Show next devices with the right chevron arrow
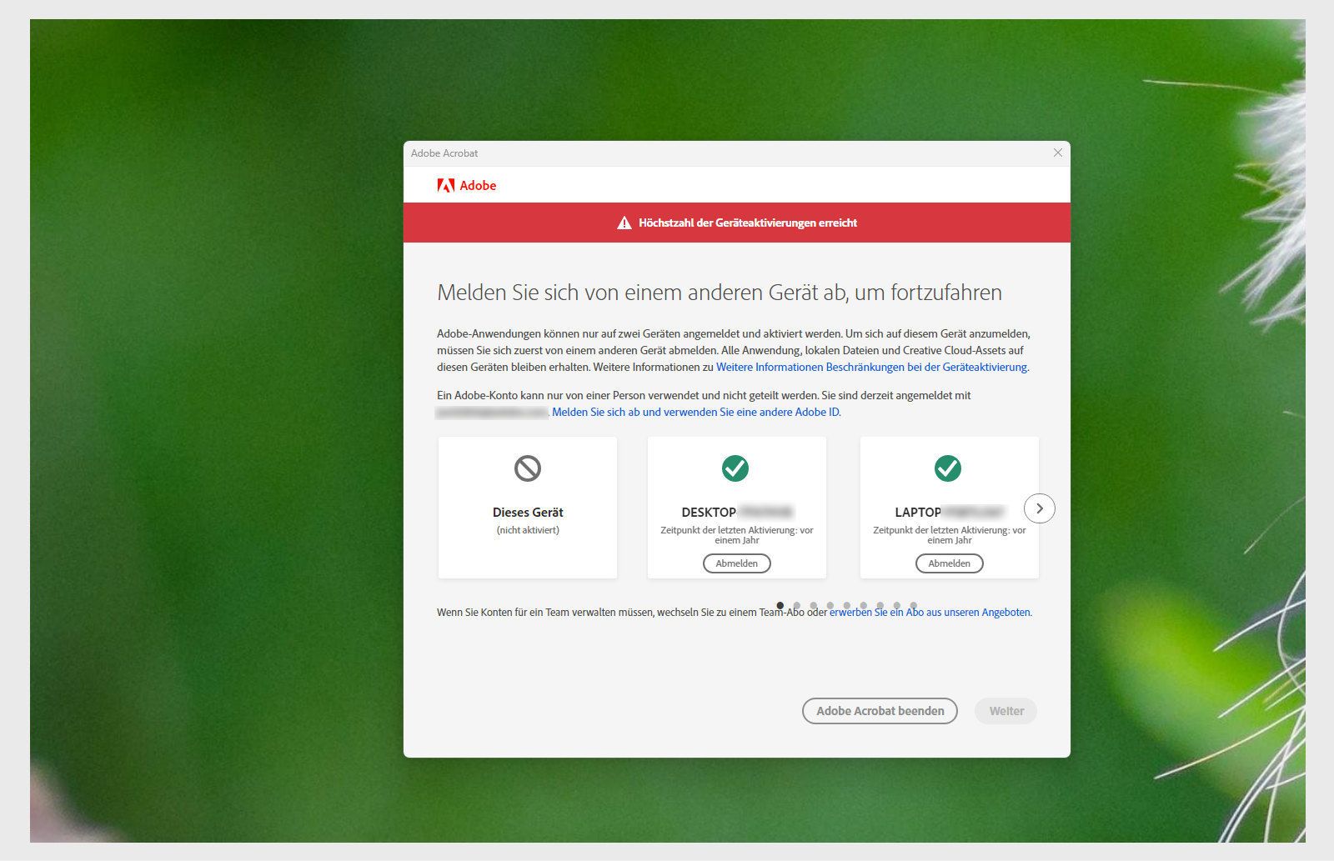 (1040, 508)
